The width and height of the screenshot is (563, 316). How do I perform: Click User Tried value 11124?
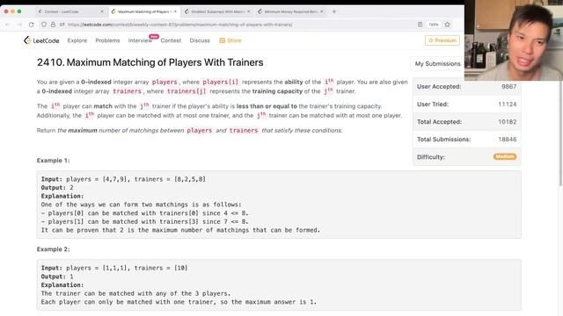click(x=507, y=104)
